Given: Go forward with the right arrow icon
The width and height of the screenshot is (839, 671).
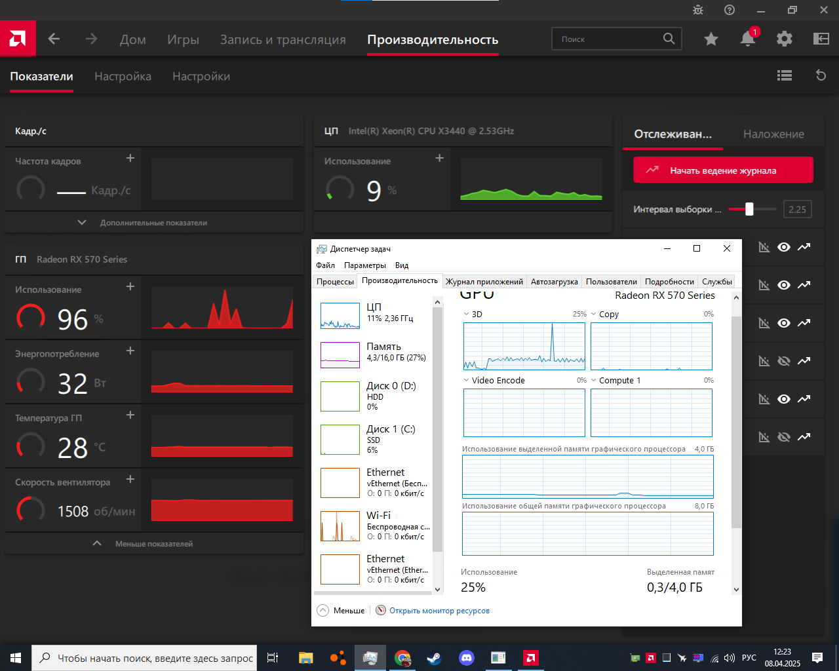Looking at the screenshot, I should click(91, 39).
